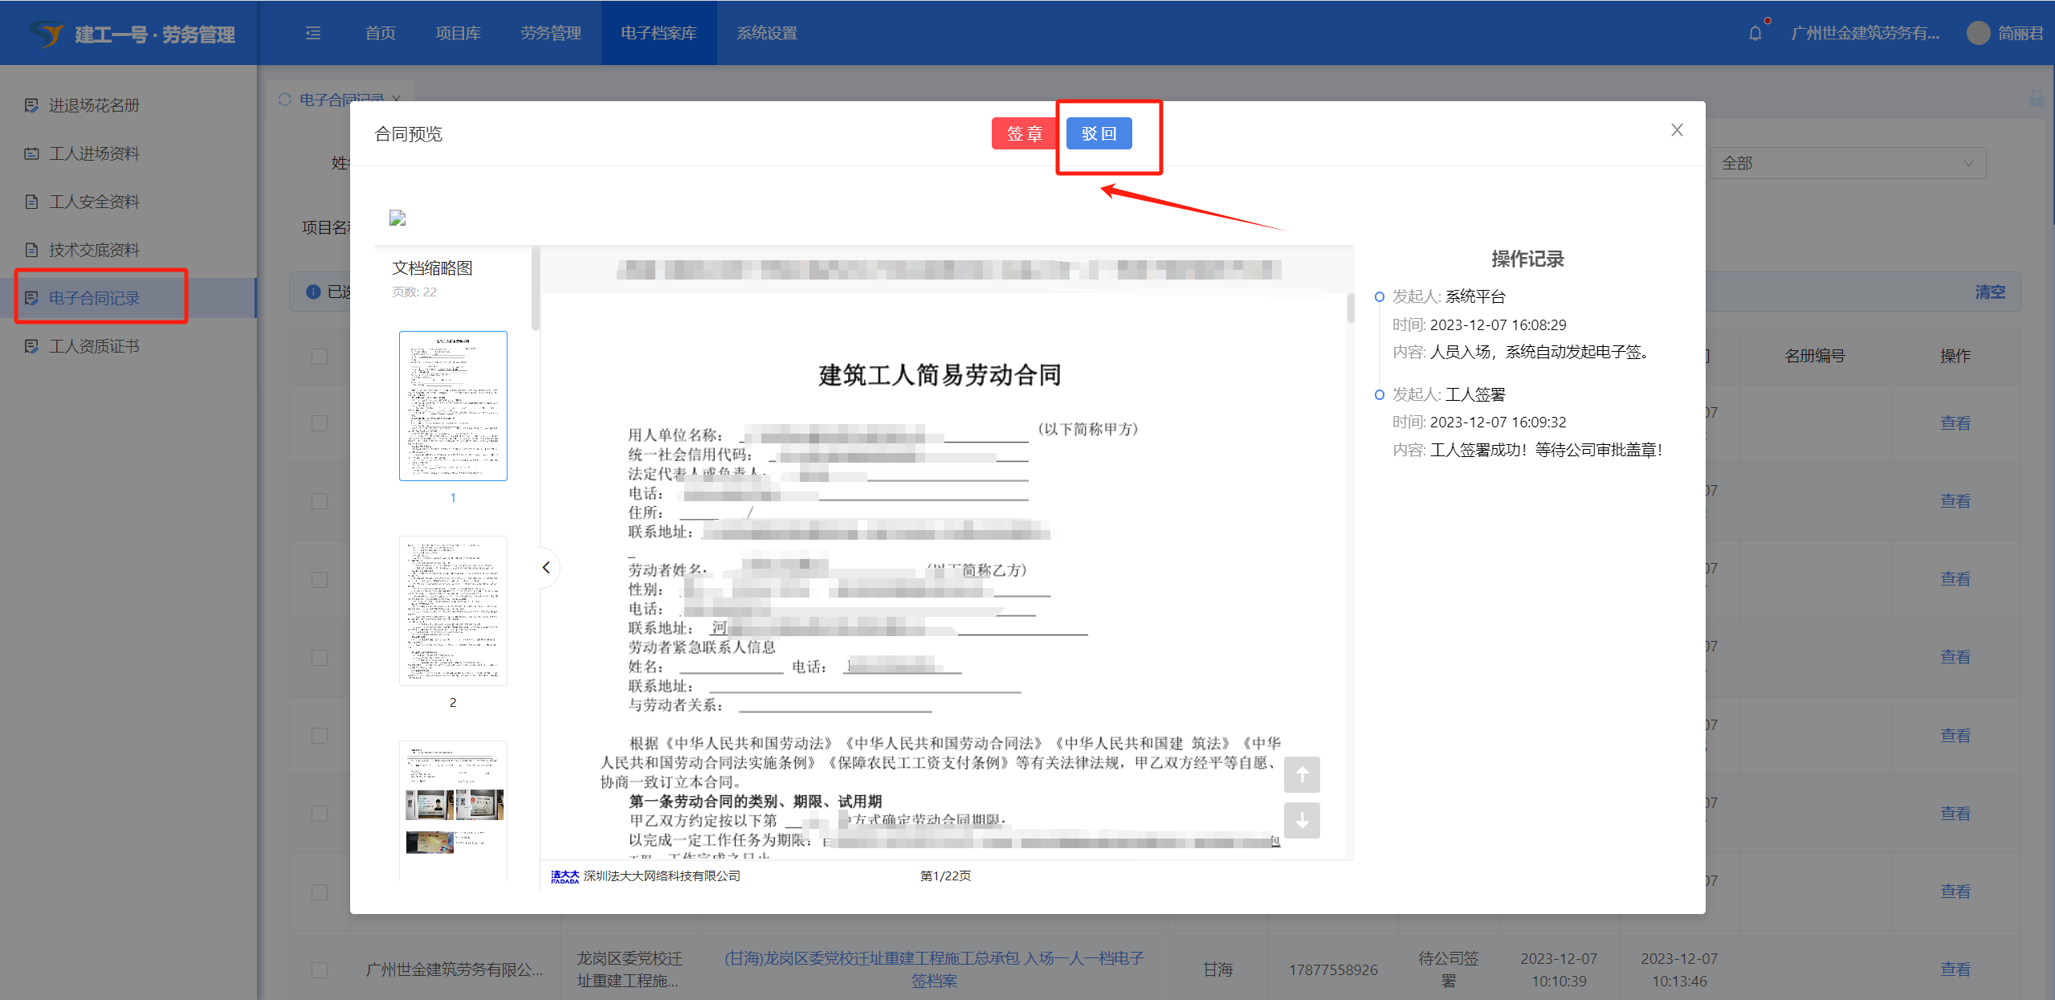
Task: Open the 简丽君 account menu
Action: [2023, 32]
